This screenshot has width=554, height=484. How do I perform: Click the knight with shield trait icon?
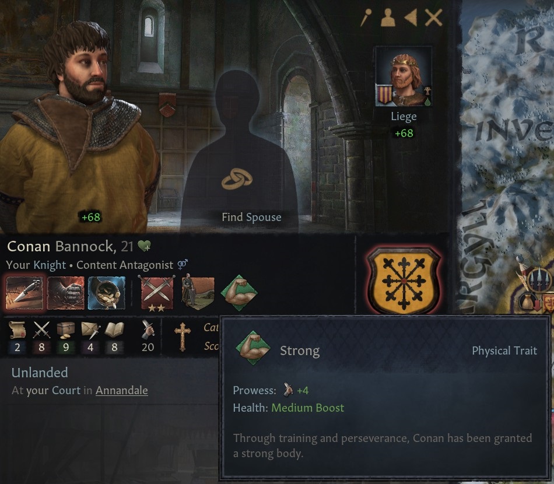198,293
